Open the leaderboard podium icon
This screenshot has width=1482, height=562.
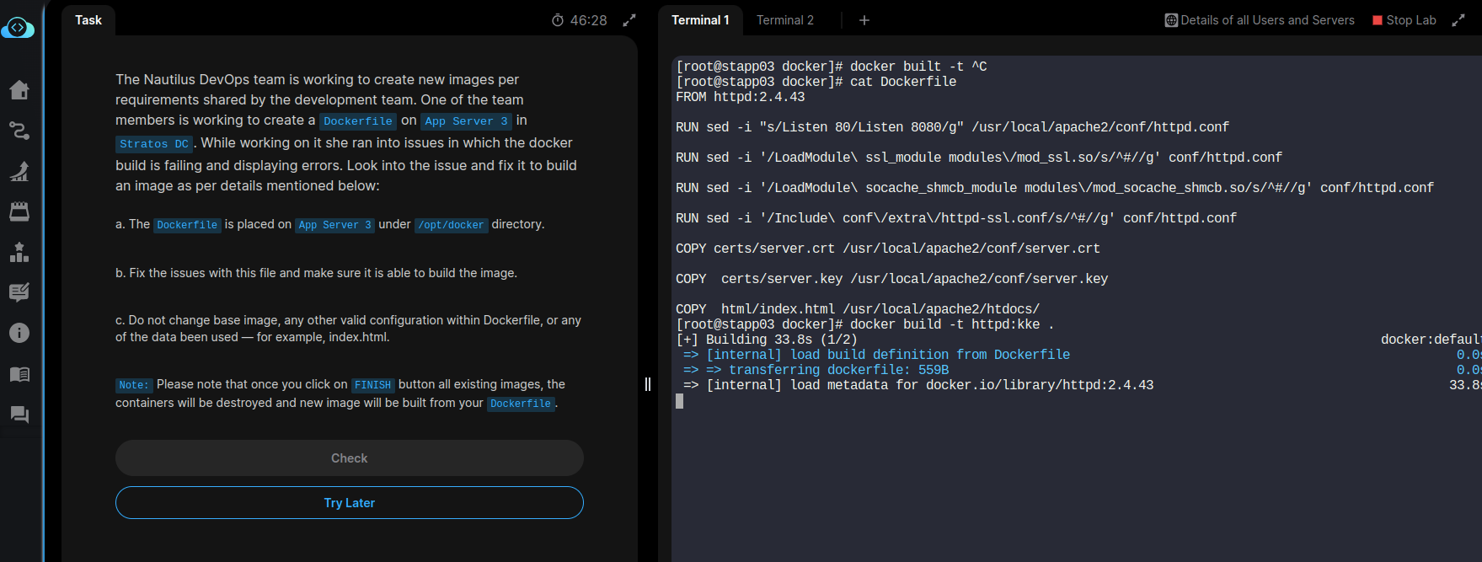click(19, 252)
